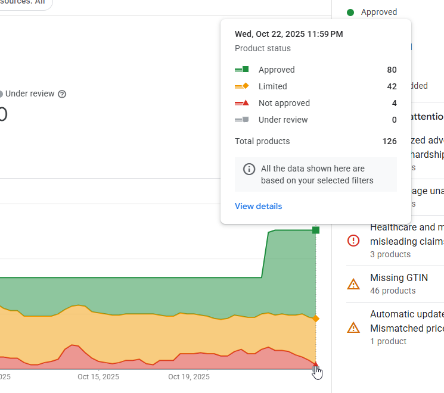Click the Under review help question-mark icon

[x=62, y=94]
